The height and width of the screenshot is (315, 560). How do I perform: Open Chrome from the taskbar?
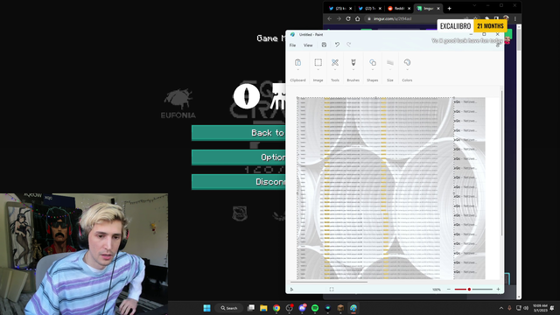(x=276, y=308)
